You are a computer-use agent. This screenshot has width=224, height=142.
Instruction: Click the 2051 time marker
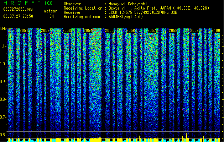24,31
